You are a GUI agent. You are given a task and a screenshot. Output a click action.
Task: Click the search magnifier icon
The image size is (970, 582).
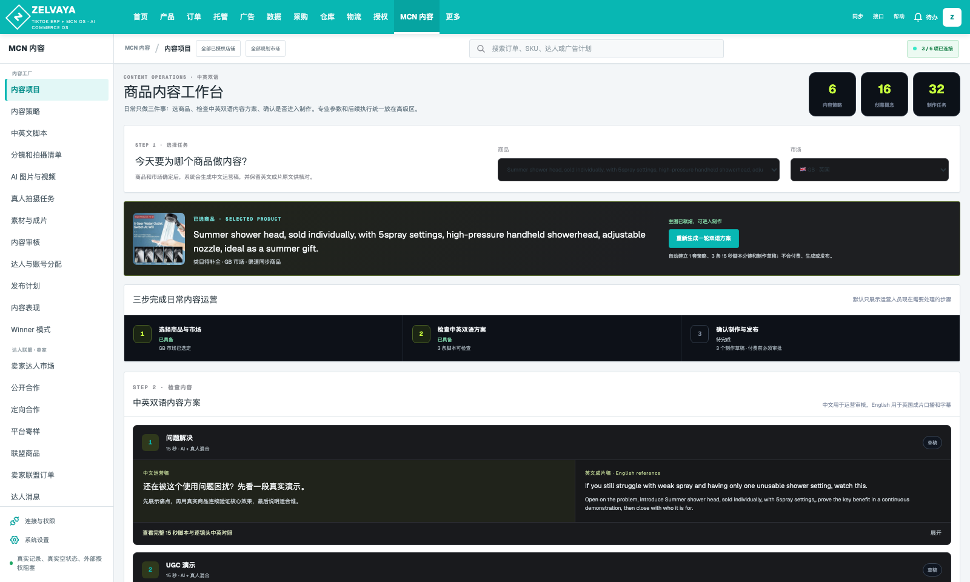(481, 48)
